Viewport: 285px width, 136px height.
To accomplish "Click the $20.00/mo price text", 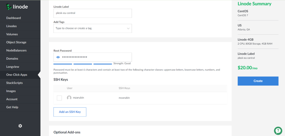I will (x=247, y=68).
